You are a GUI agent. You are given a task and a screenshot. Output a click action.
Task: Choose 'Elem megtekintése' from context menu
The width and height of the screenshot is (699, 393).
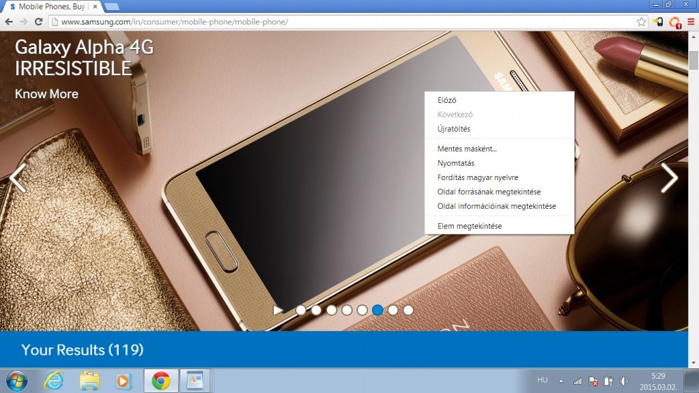pyautogui.click(x=470, y=226)
